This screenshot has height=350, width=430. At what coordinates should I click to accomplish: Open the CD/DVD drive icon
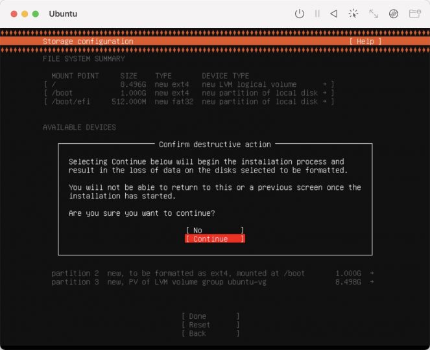point(394,14)
